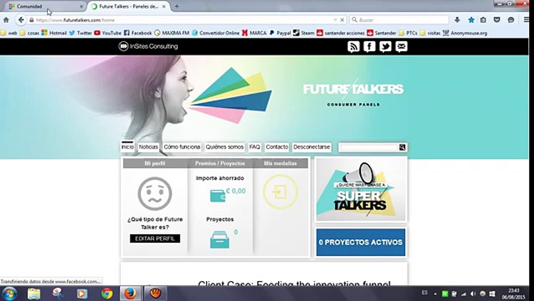The width and height of the screenshot is (534, 301).
Task: Open the Anonymouse.org bookmark
Action: tap(465, 33)
